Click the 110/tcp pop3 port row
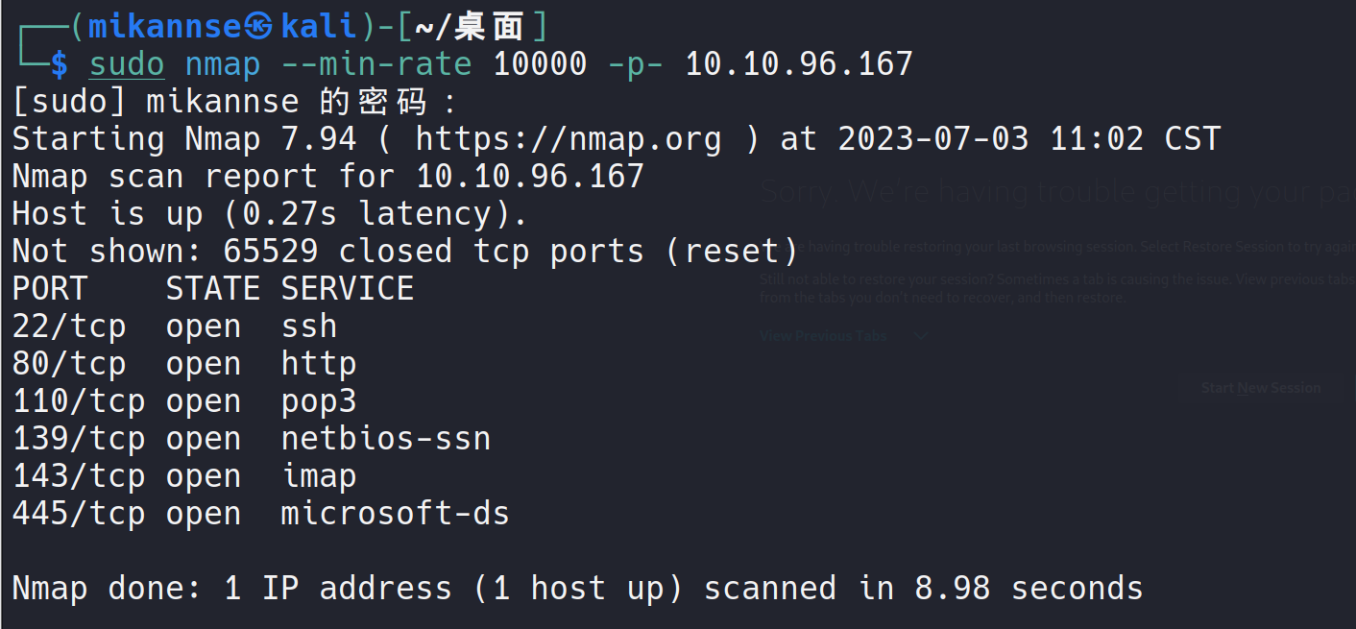Viewport: 1356px width, 629px height. tap(183, 401)
